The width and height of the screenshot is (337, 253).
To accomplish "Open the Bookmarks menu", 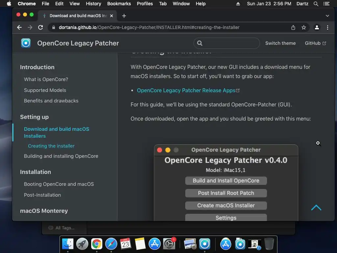I will point(119,4).
